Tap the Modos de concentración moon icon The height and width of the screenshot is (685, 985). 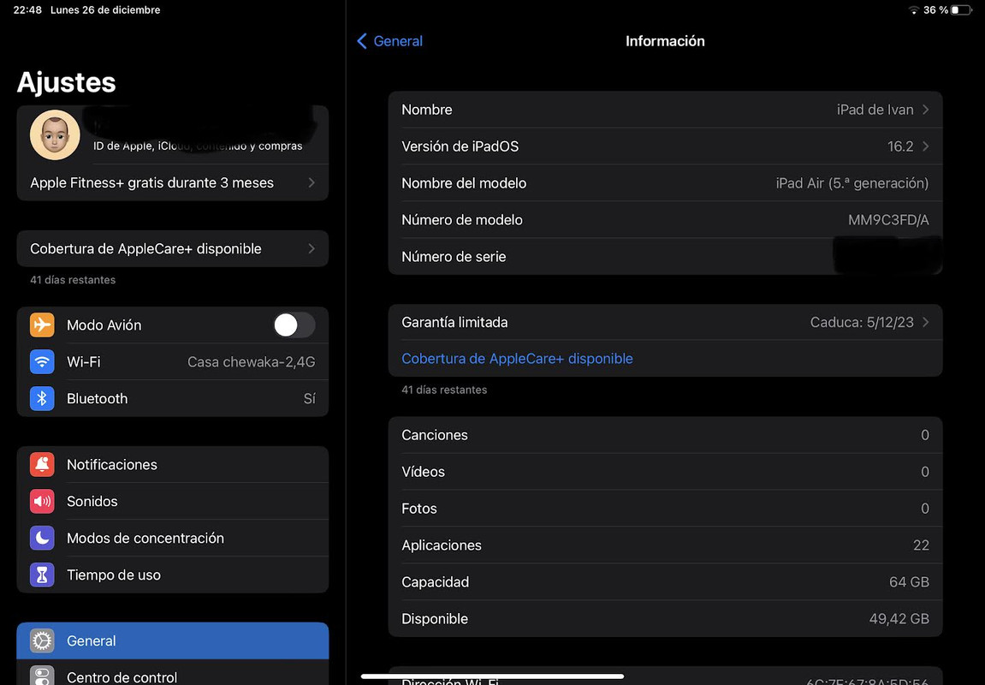42,538
